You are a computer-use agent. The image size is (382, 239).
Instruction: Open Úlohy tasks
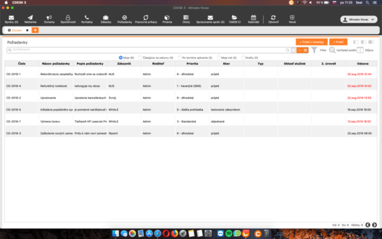coord(186,19)
